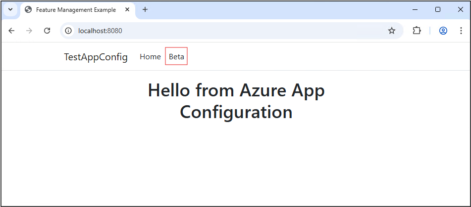Image resolution: width=471 pixels, height=207 pixels.
Task: Minimize the browser window
Action: [415, 9]
